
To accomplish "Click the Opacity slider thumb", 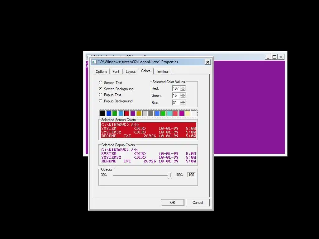I will click(169, 176).
